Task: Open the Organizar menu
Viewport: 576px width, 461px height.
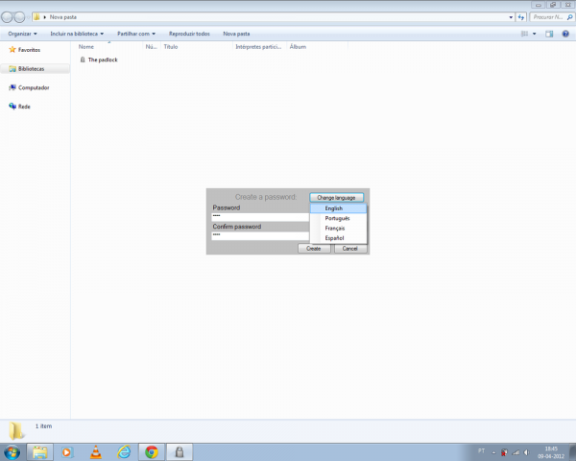Action: pyautogui.click(x=22, y=34)
